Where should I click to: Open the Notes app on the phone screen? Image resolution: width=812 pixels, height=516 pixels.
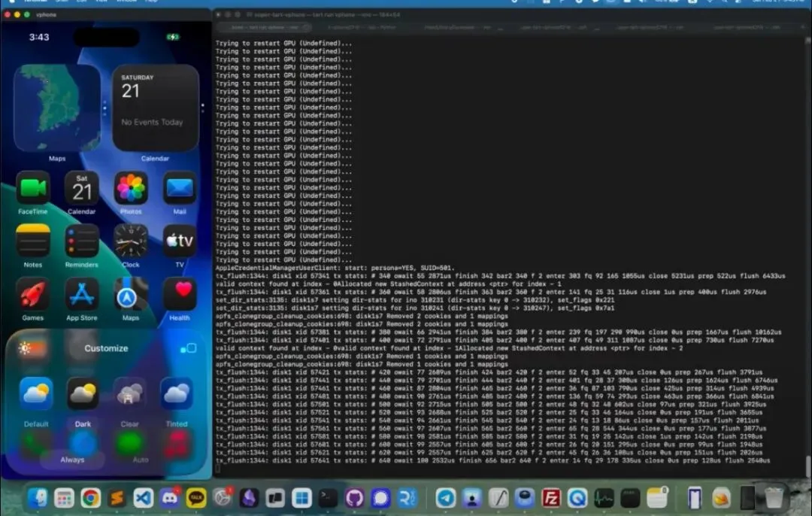(32, 241)
